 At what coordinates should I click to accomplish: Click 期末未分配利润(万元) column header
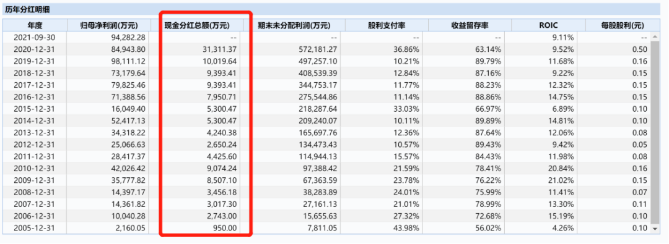[x=294, y=25]
